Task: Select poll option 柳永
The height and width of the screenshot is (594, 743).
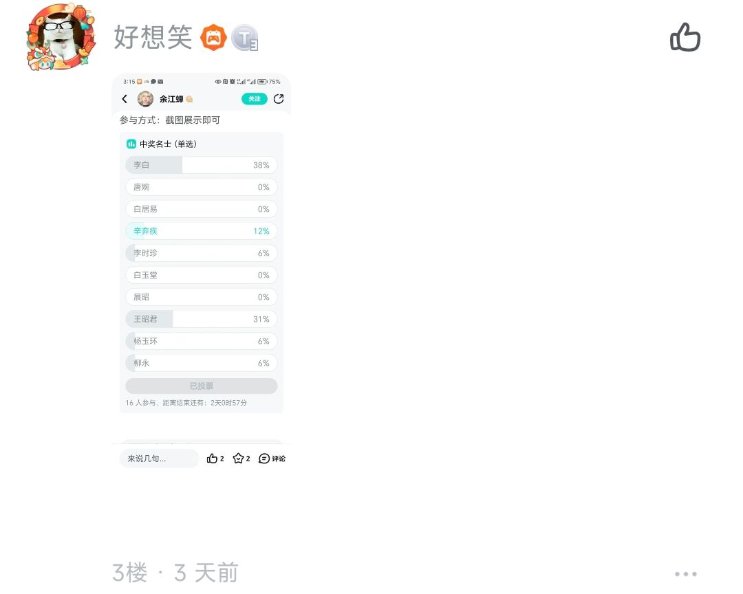Action: [x=202, y=363]
